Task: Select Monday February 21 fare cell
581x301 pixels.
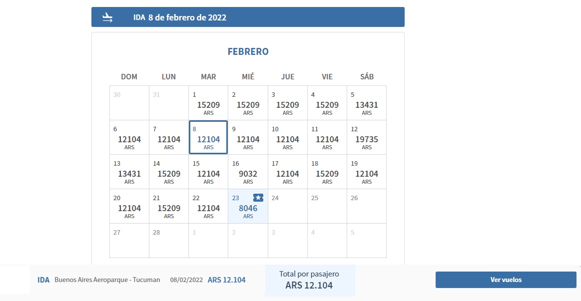Action: coord(168,206)
